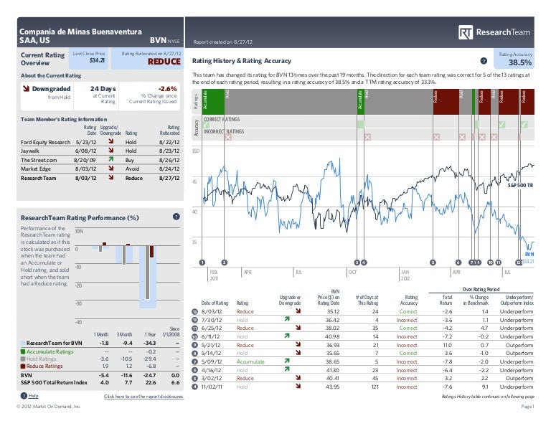
Task: Click the 5/21/12 Reduce downgrade arrow in table
Action: click(288, 345)
